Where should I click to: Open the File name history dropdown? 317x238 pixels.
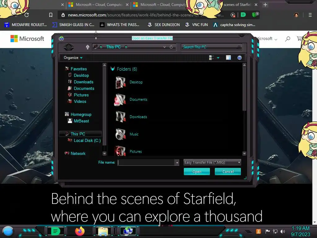click(177, 162)
